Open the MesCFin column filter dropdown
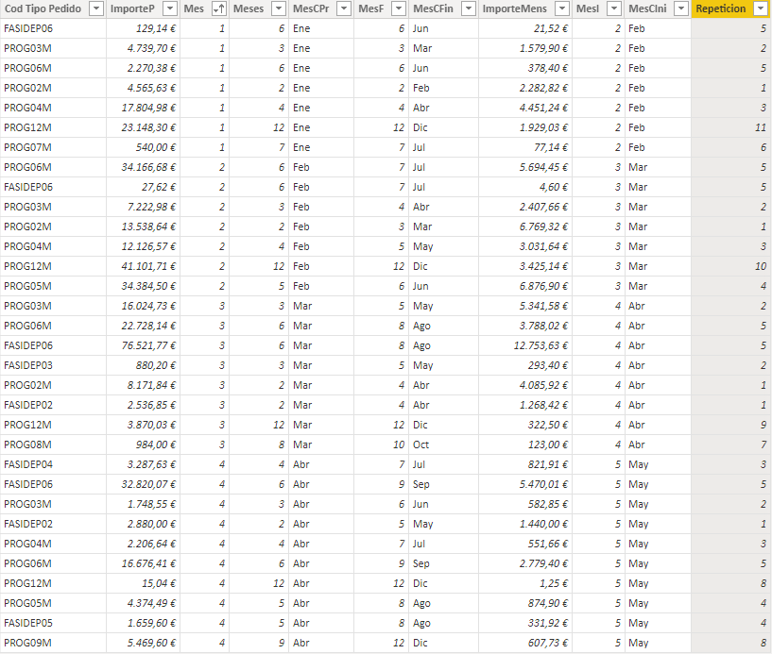This screenshot has height=654, width=772. (x=470, y=8)
